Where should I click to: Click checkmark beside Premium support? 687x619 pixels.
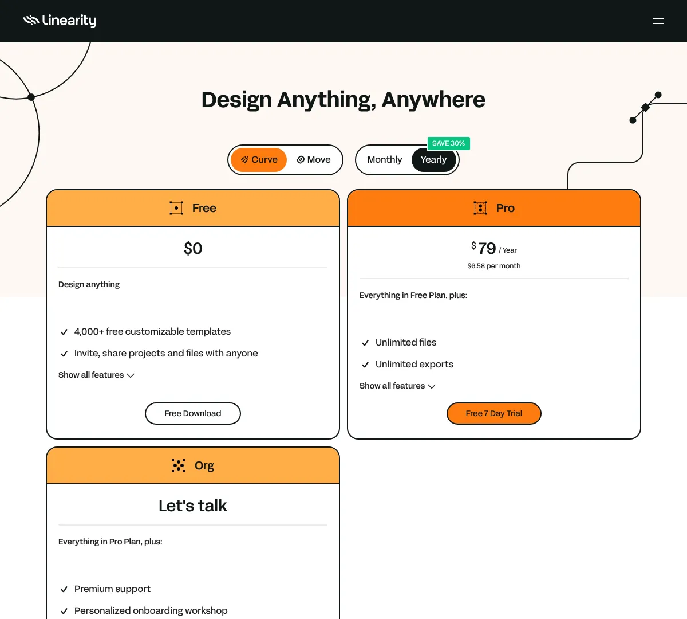pos(64,589)
